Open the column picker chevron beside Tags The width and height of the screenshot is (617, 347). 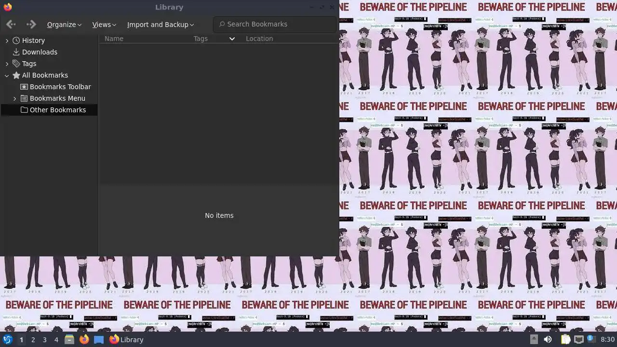(x=232, y=39)
